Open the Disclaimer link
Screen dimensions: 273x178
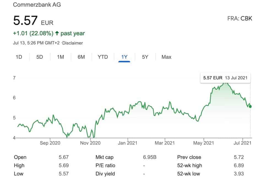tap(73, 43)
